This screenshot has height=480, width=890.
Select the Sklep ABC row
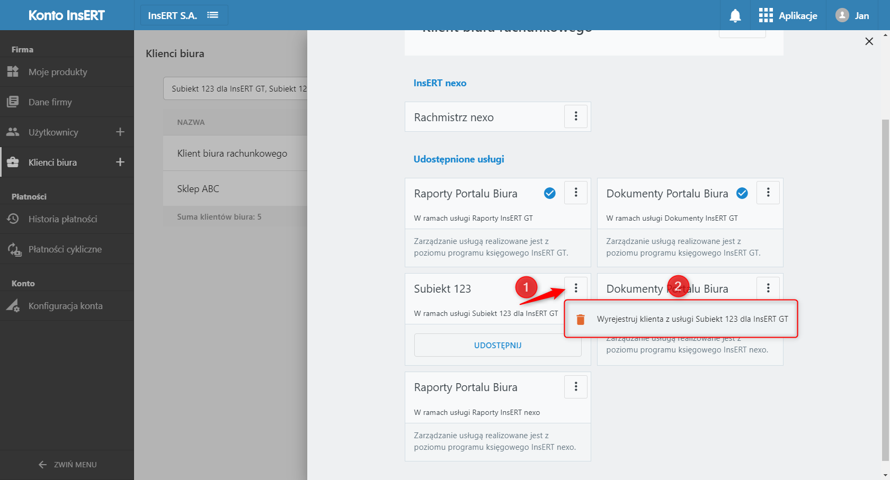tap(235, 189)
